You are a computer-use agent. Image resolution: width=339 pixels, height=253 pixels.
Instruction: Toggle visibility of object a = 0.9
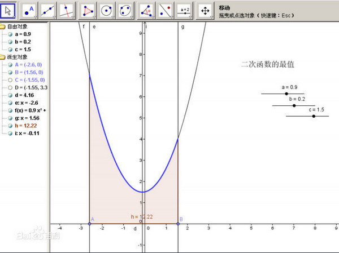pyautogui.click(x=10, y=34)
